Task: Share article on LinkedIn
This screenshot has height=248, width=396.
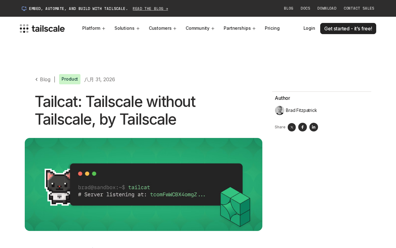Action: 314,127
